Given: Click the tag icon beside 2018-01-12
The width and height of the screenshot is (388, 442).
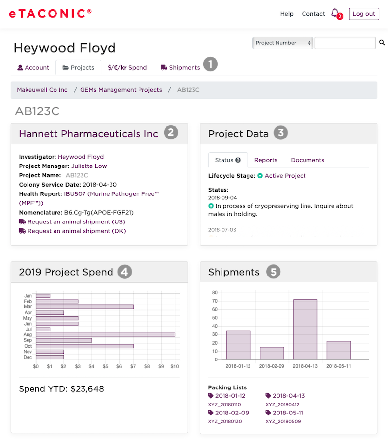Looking at the screenshot, I should tap(211, 396).
